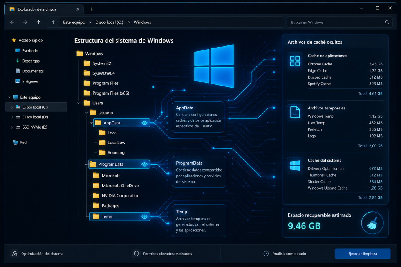Click the Acceso rápido star icon
Viewport: 401px width, 267px height.
pos(14,40)
